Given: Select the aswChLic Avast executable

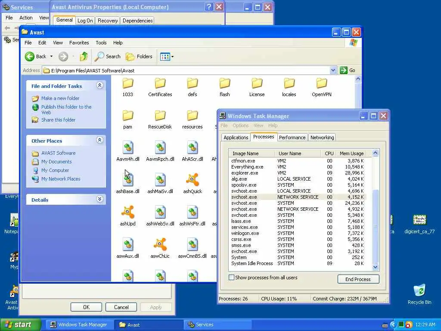Looking at the screenshot, I should (x=160, y=249).
